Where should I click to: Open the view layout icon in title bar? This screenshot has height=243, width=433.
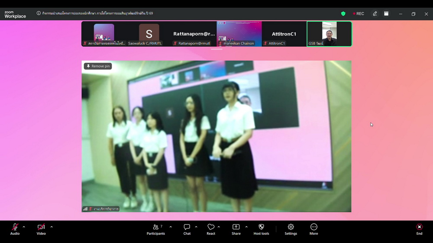pyautogui.click(x=387, y=14)
